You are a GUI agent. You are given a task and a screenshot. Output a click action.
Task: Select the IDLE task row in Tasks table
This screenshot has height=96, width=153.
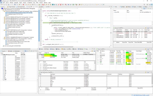click(x=124, y=63)
